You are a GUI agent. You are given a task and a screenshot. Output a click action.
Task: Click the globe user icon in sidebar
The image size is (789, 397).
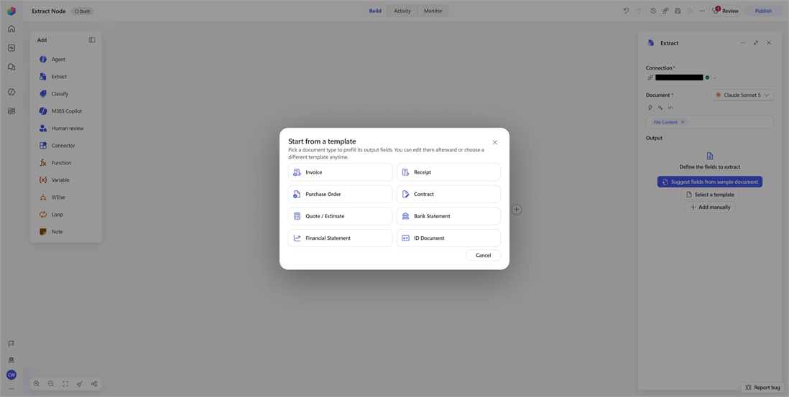pyautogui.click(x=11, y=360)
